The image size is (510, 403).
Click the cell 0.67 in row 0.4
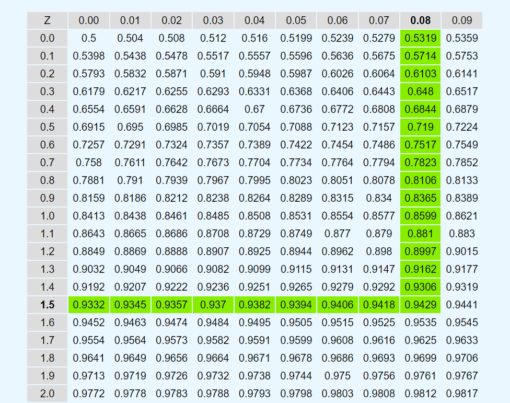(x=254, y=109)
